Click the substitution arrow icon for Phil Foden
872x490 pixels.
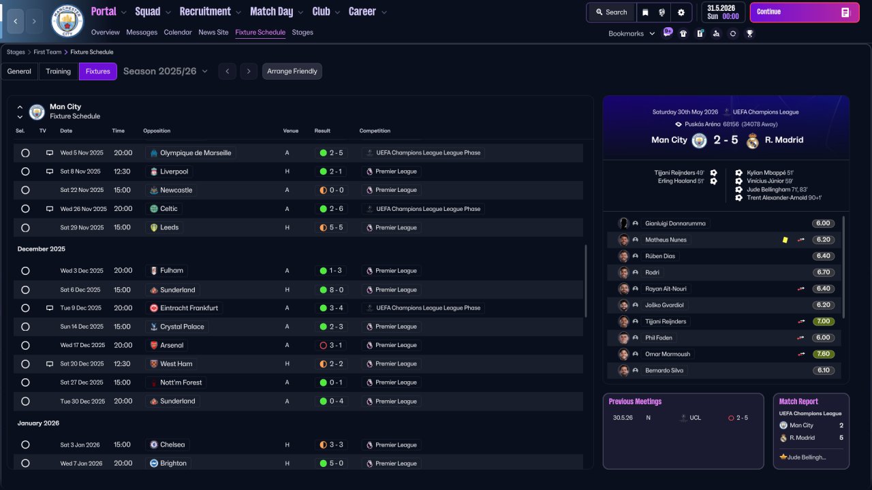click(x=801, y=338)
